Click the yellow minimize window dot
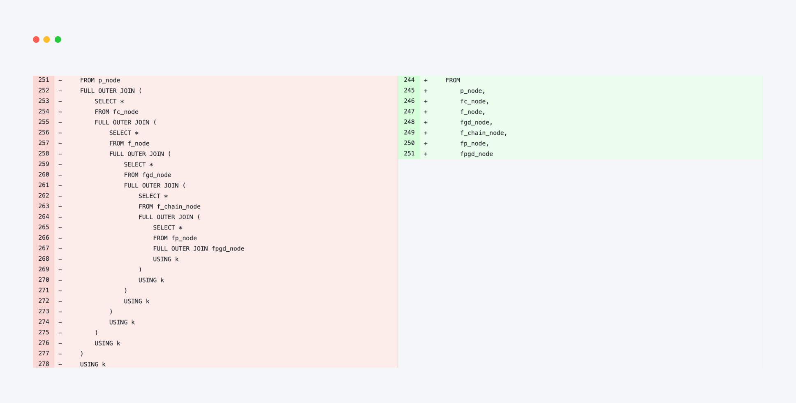The image size is (796, 403). [x=47, y=39]
